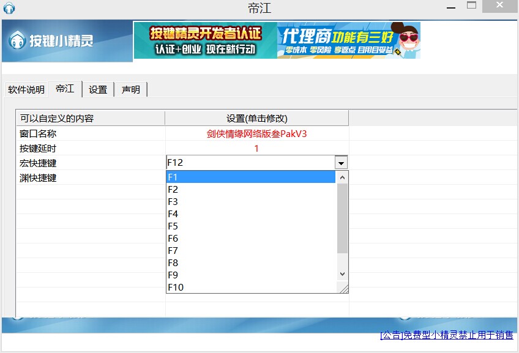Click the 设置(单击修改) column header
Image resolution: width=519 pixels, height=353 pixels.
tap(256, 118)
